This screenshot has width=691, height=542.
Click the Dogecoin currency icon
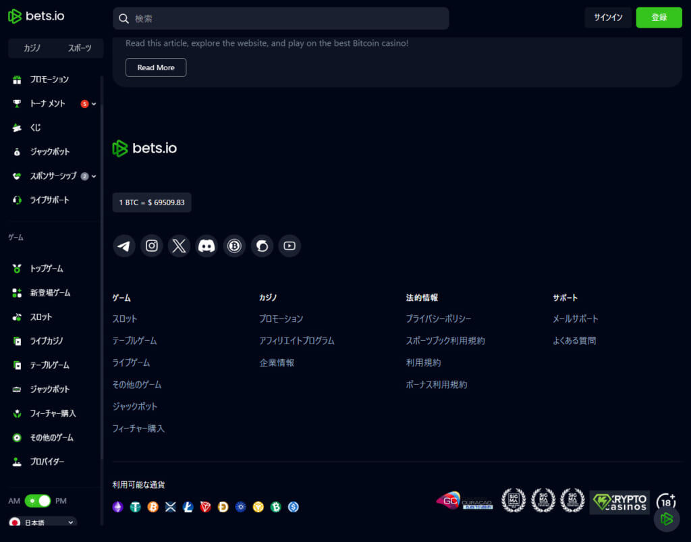tap(223, 507)
